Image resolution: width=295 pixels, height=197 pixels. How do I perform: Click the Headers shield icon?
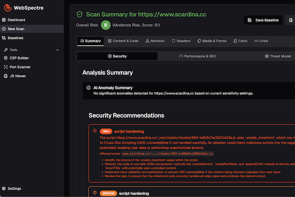coord(174,41)
